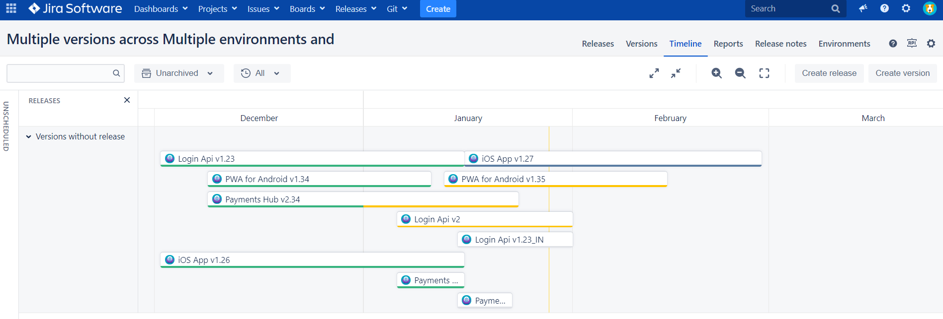Screen dimensions: 943x319
Task: Click the search magnifier in top bar
Action: tap(836, 8)
